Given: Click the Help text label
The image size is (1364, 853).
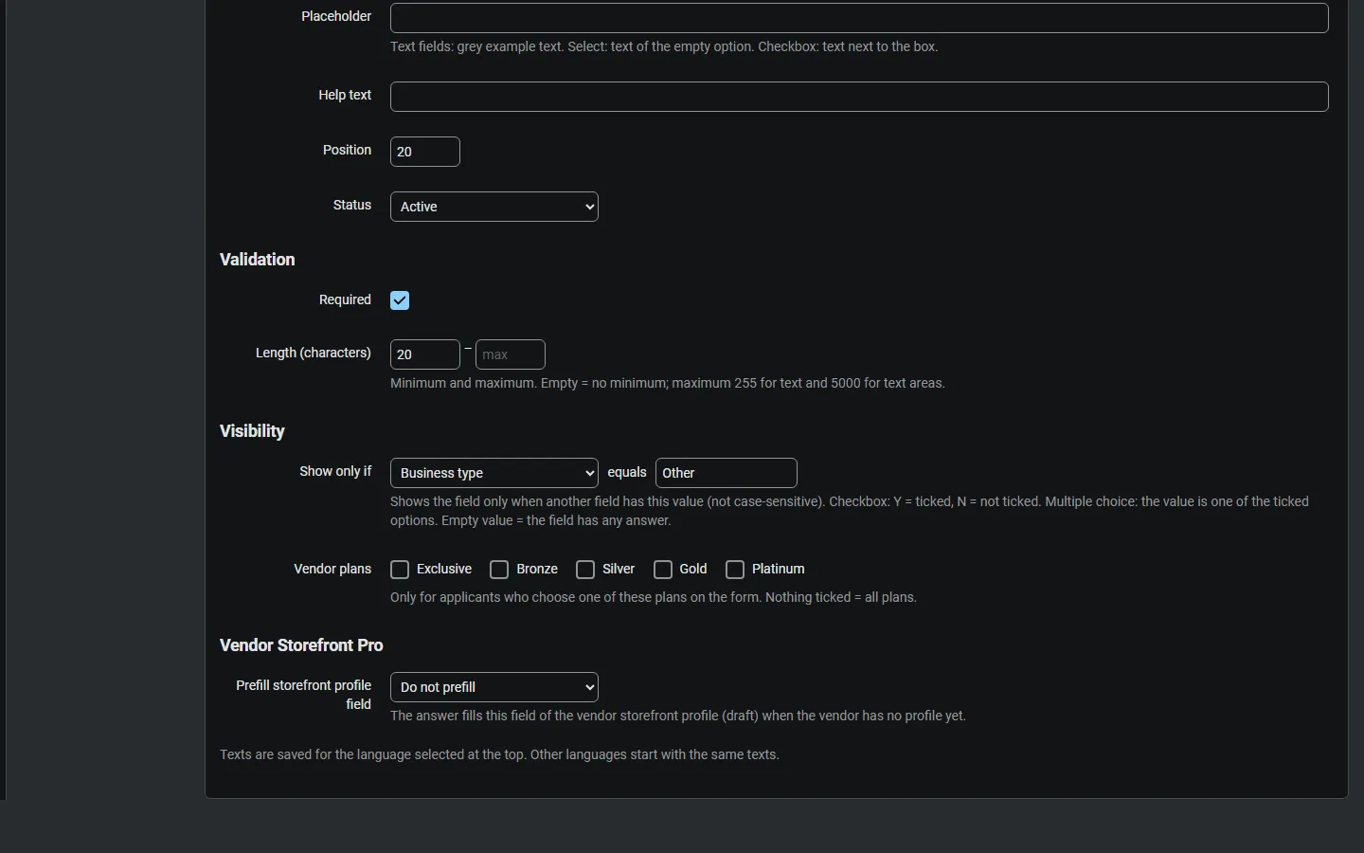Looking at the screenshot, I should click(x=345, y=95).
